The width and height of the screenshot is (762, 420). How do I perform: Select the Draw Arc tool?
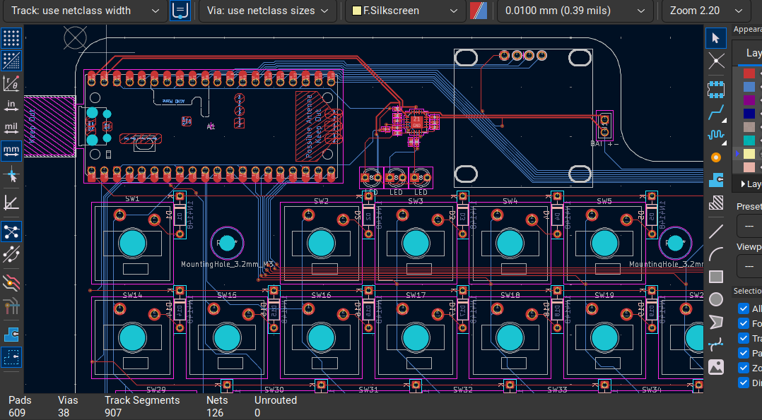716,253
